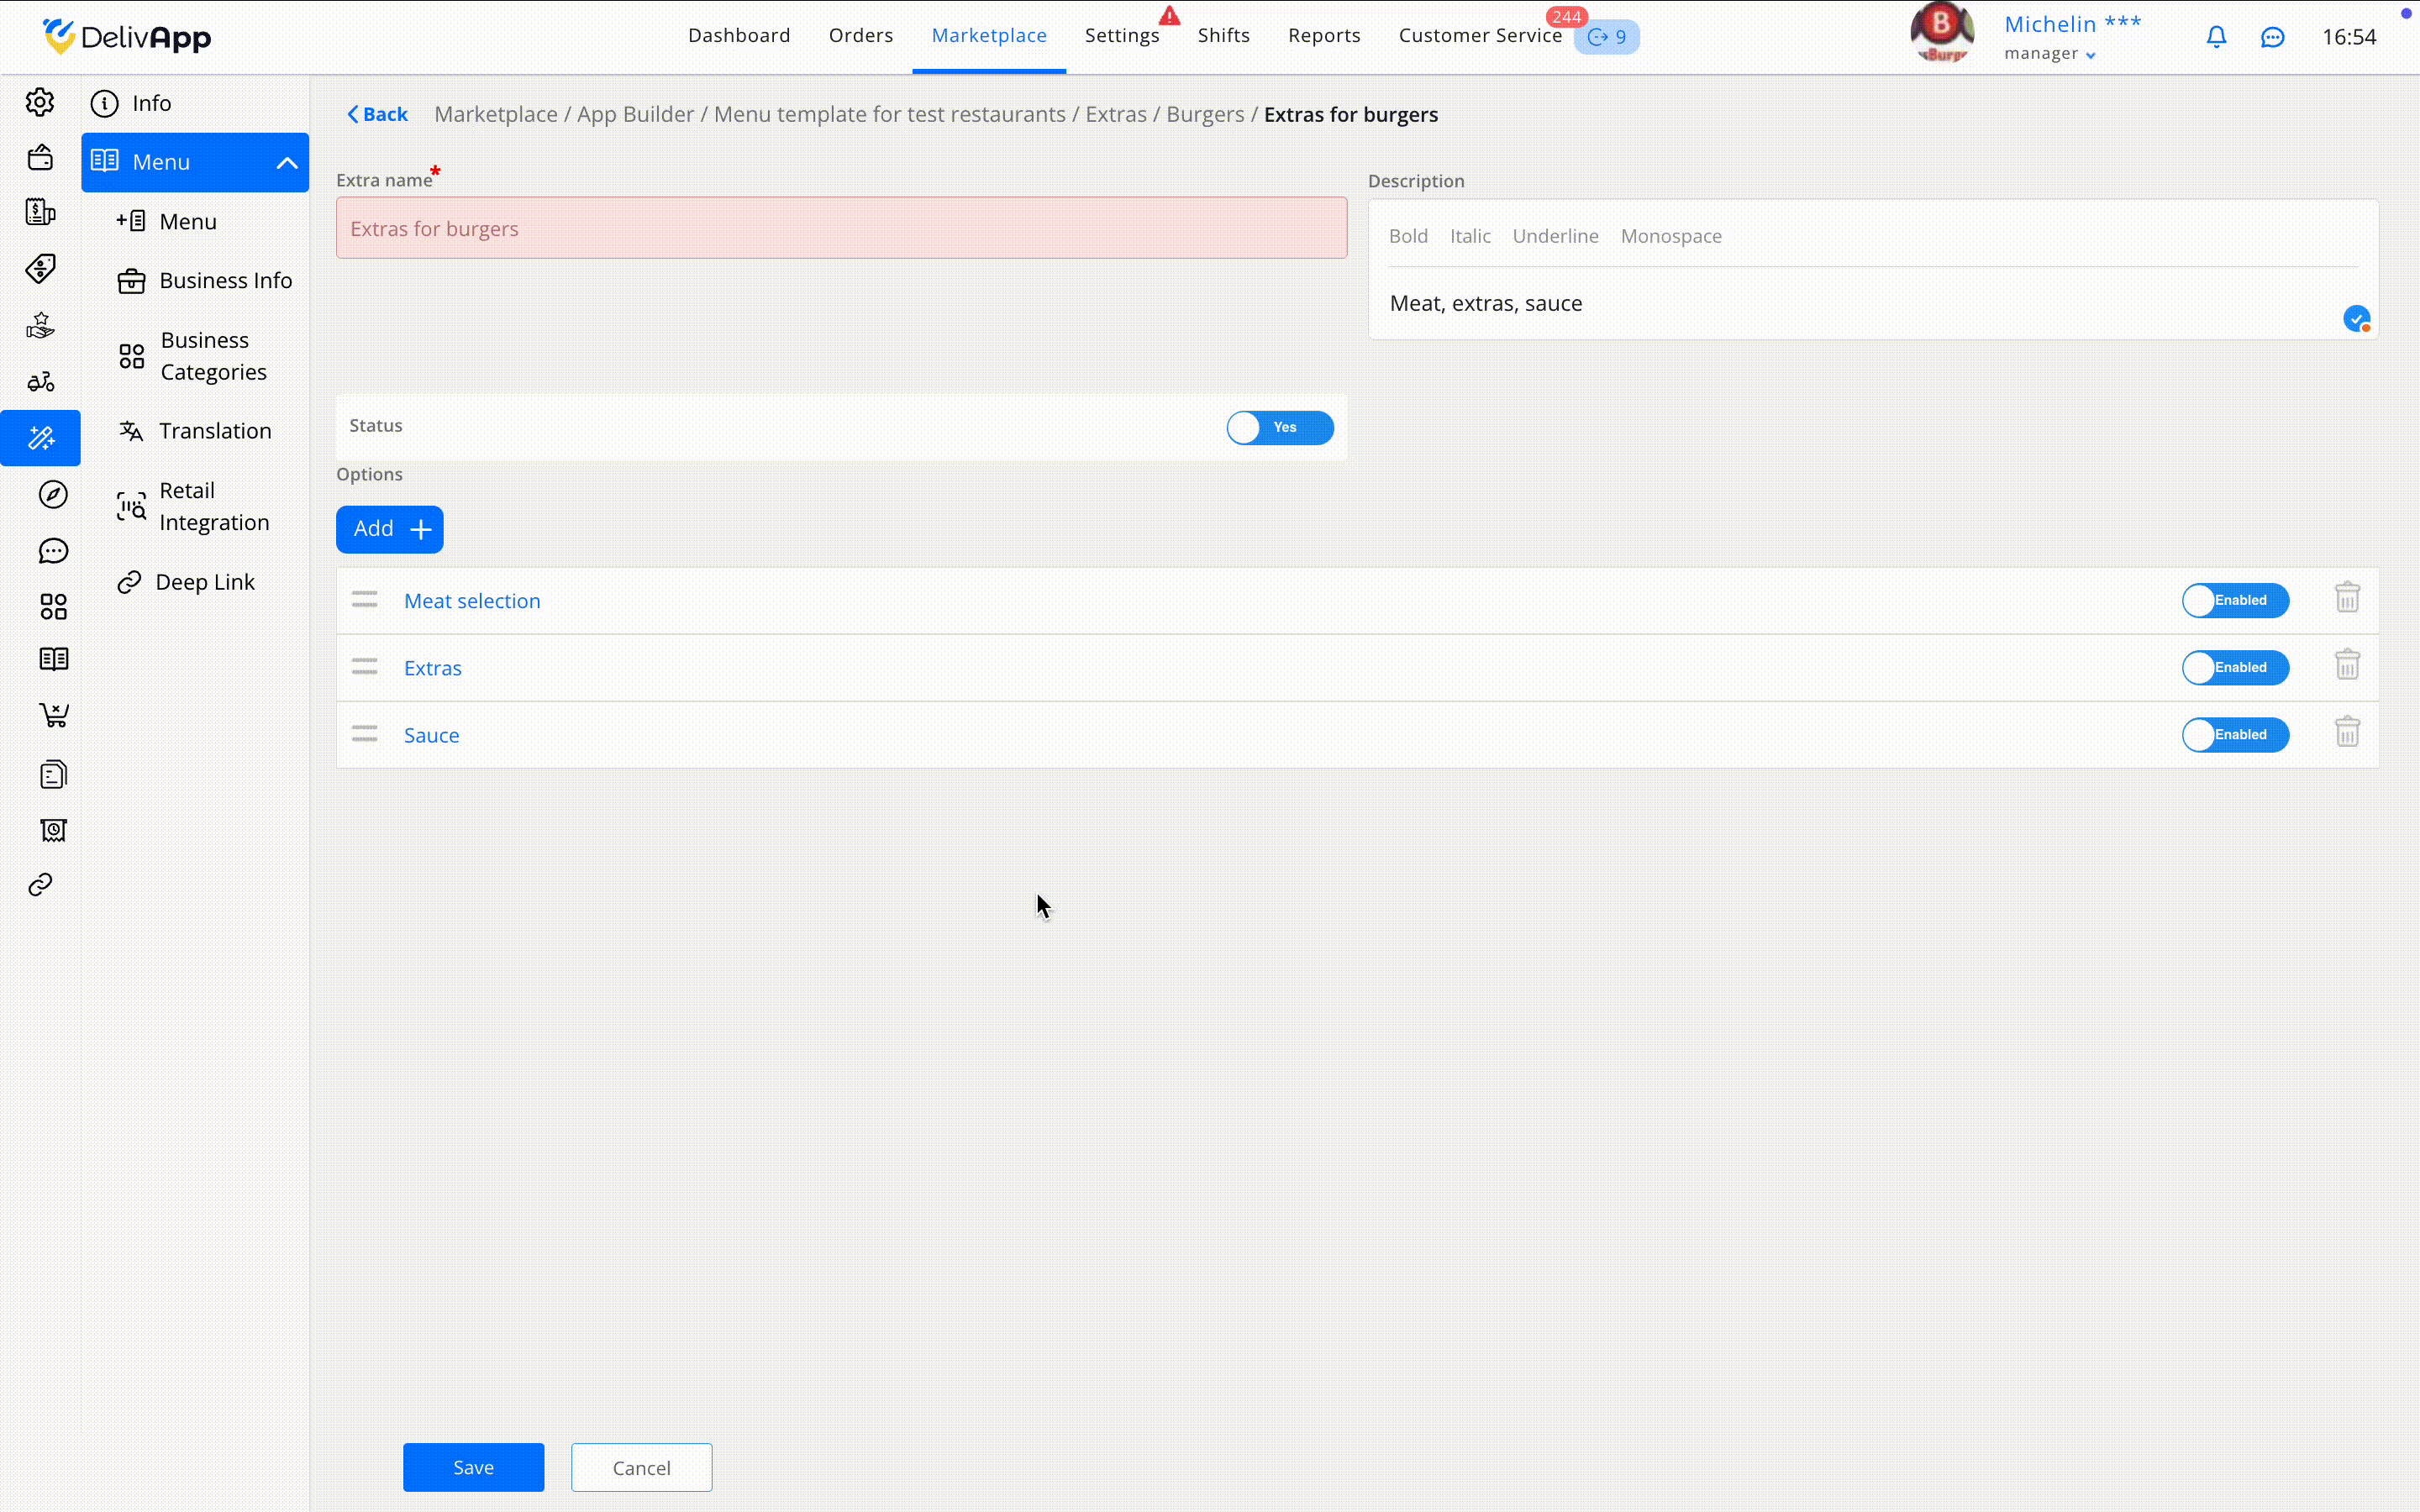Click the Extra name input field
The height and width of the screenshot is (1512, 2420).
click(x=840, y=229)
